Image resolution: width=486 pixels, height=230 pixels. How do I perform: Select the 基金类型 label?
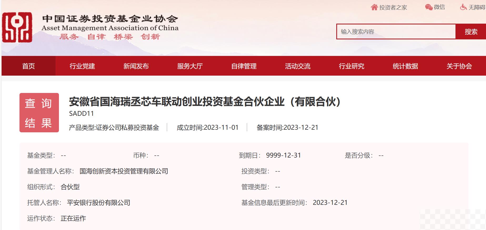tap(41, 155)
